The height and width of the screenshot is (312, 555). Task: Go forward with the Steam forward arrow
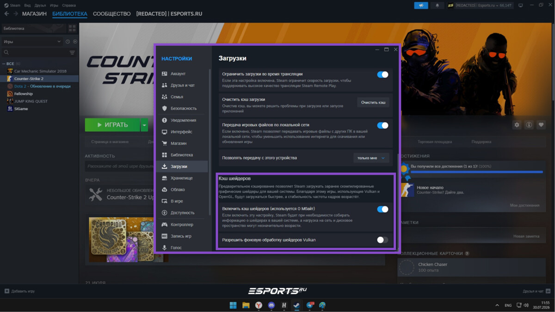(16, 14)
